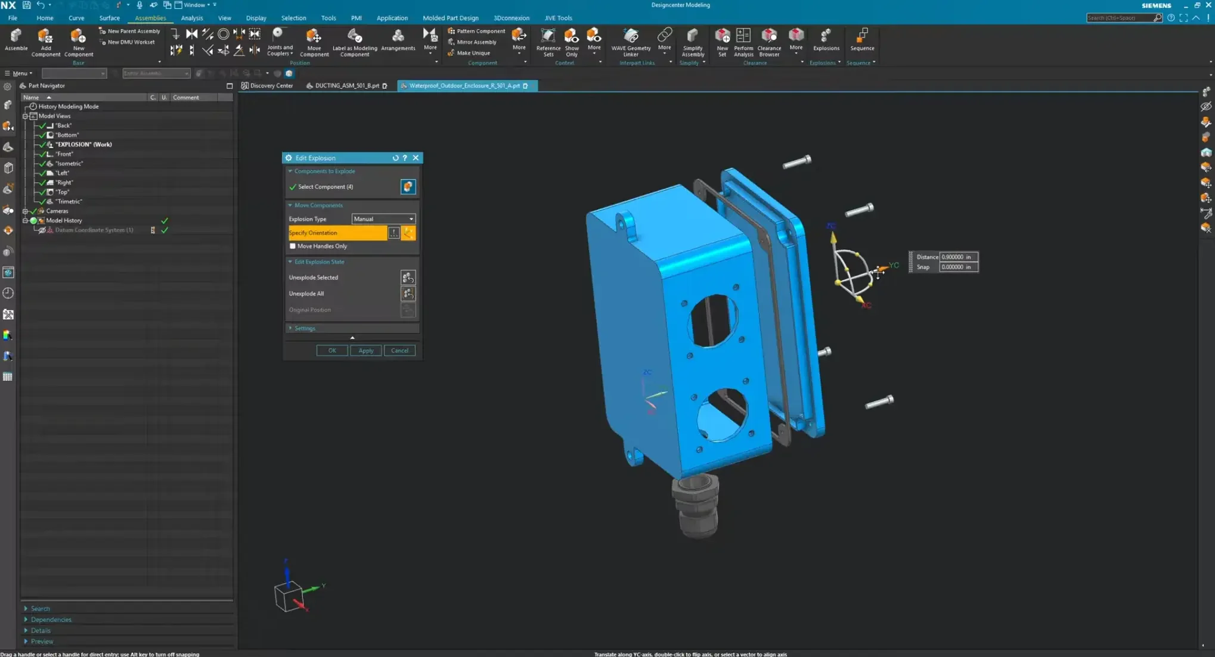Click Apply in Edit Explosion dialog
1215x657 pixels.
point(365,351)
